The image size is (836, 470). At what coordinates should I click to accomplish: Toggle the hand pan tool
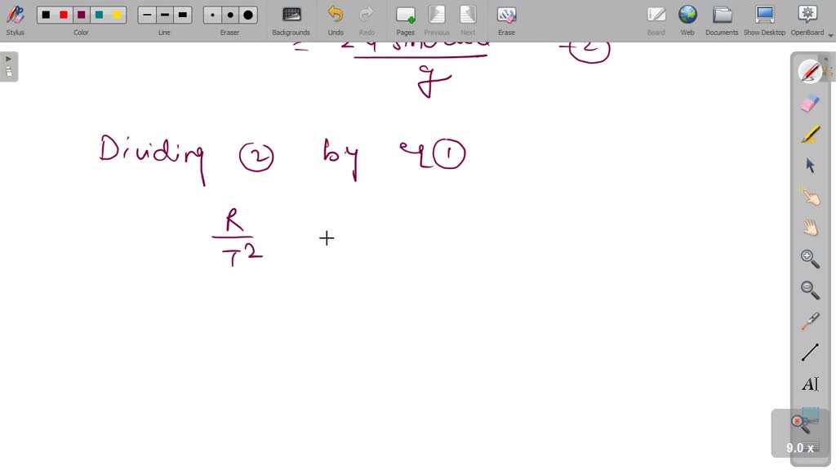tap(809, 228)
